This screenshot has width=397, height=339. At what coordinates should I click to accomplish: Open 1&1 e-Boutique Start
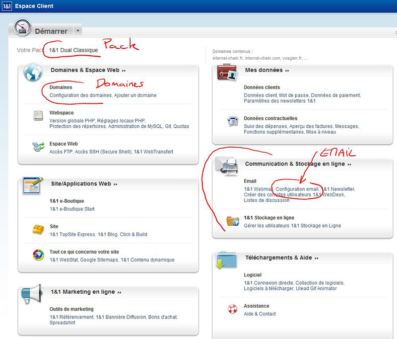pyautogui.click(x=72, y=209)
